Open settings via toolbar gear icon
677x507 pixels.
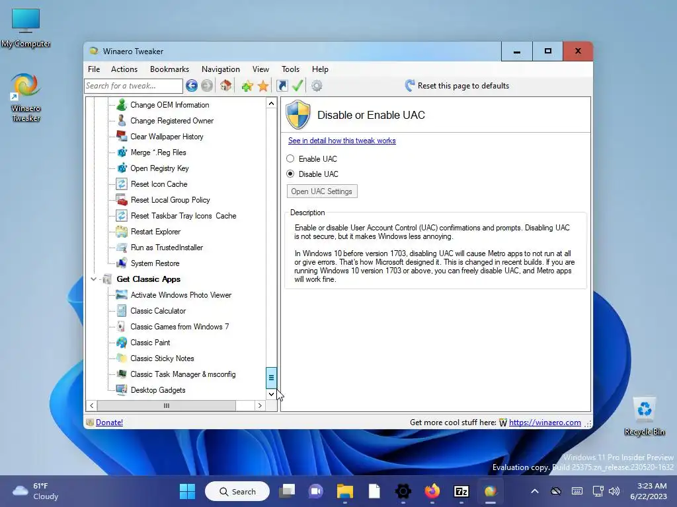pyautogui.click(x=317, y=86)
